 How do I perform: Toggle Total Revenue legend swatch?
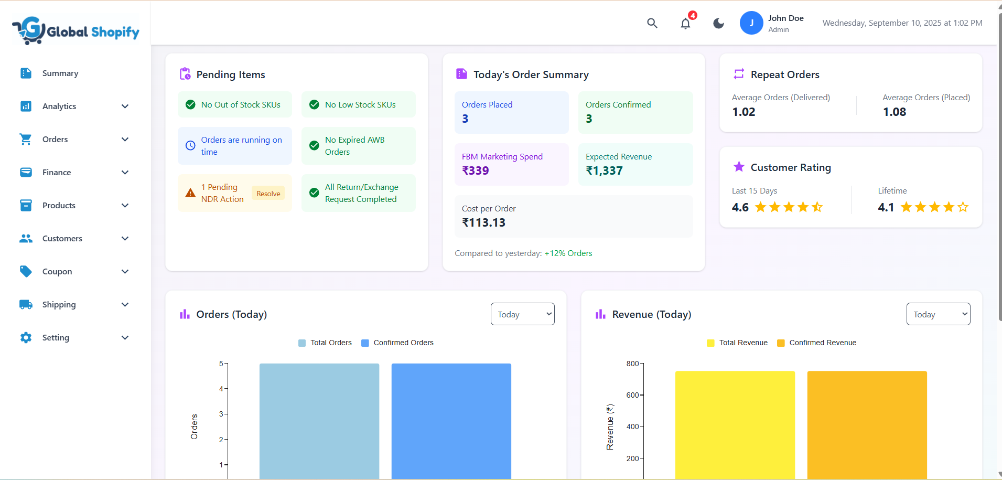point(710,343)
